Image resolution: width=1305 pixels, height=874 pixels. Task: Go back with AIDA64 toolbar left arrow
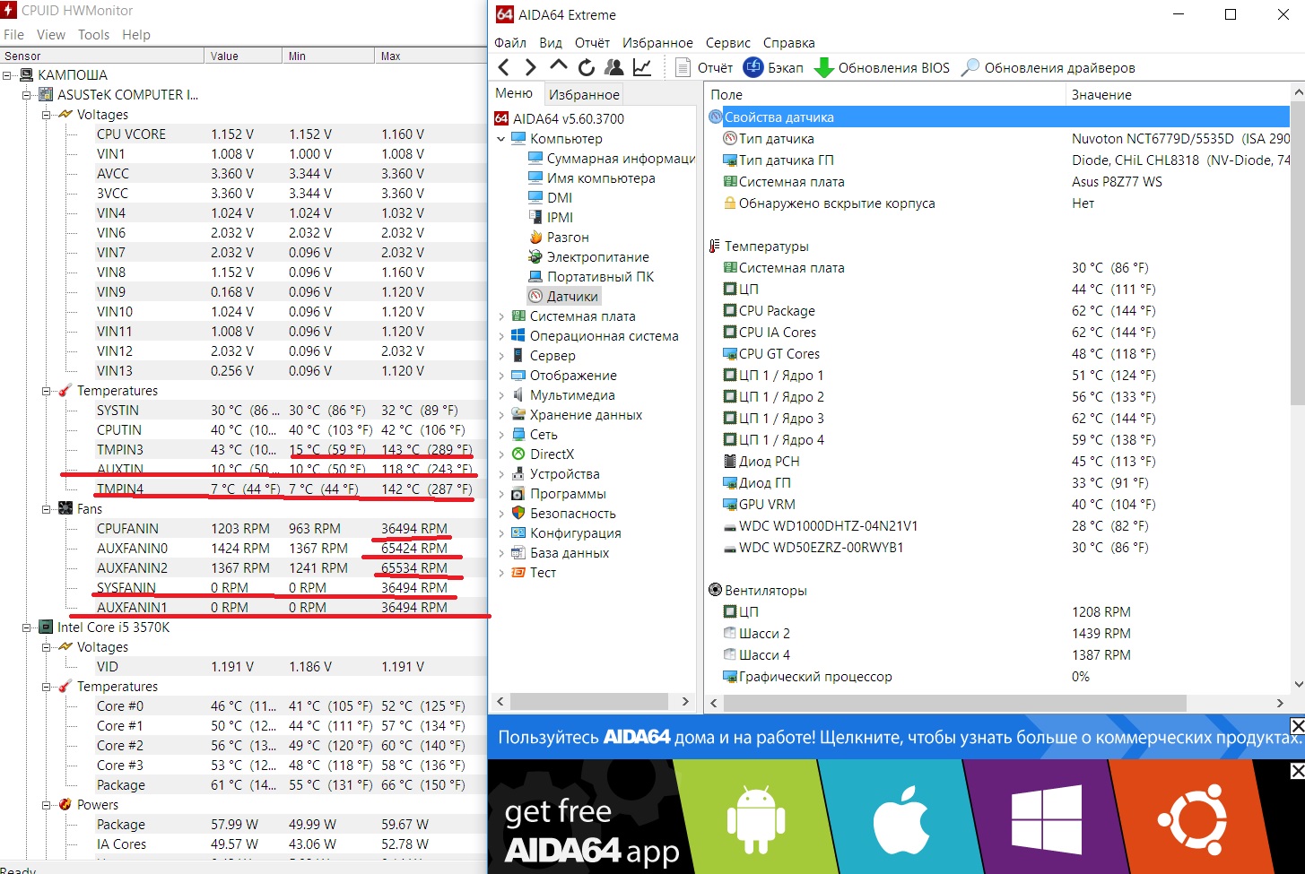(x=504, y=67)
